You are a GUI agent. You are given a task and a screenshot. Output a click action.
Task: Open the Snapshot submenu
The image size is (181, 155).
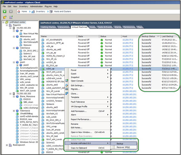[89, 77]
